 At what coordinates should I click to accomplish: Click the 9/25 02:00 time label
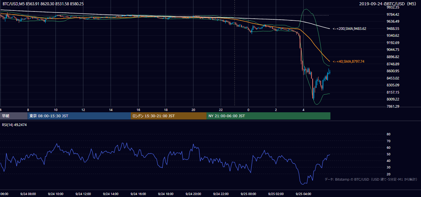[276, 194]
